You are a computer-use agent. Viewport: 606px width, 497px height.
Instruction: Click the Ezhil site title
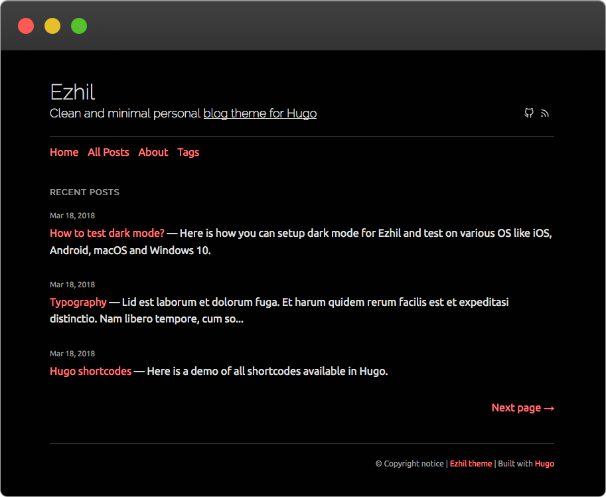pos(72,92)
